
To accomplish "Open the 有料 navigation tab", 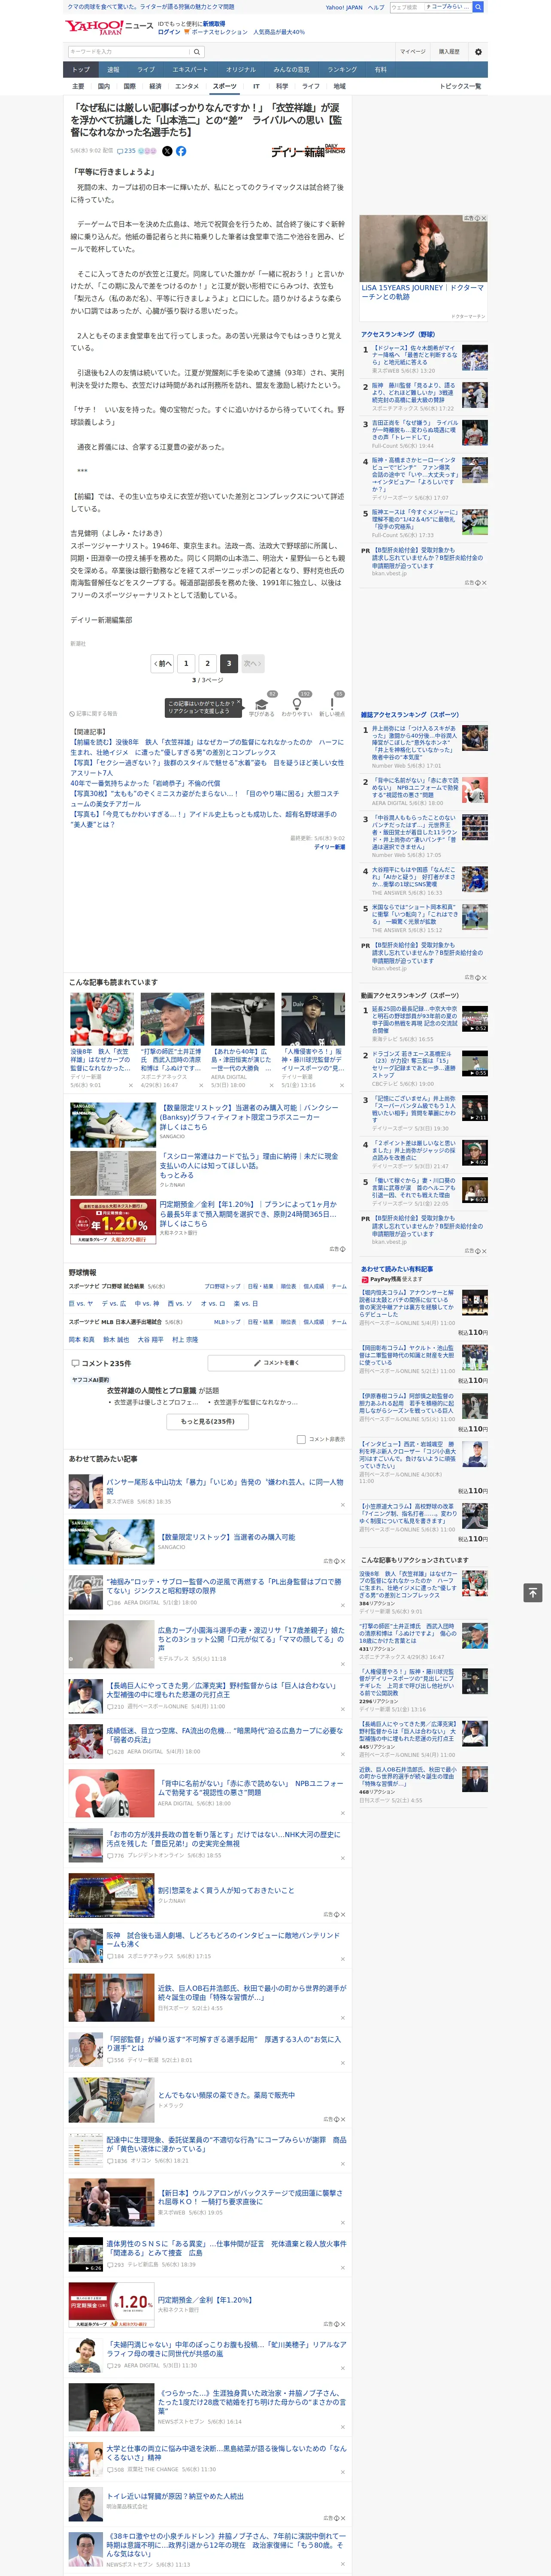I will coord(381,70).
